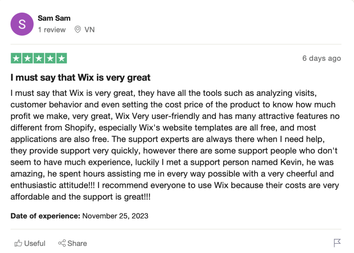The image size is (354, 253).
Task: Click the 6 days ago timestamp
Action: [321, 58]
